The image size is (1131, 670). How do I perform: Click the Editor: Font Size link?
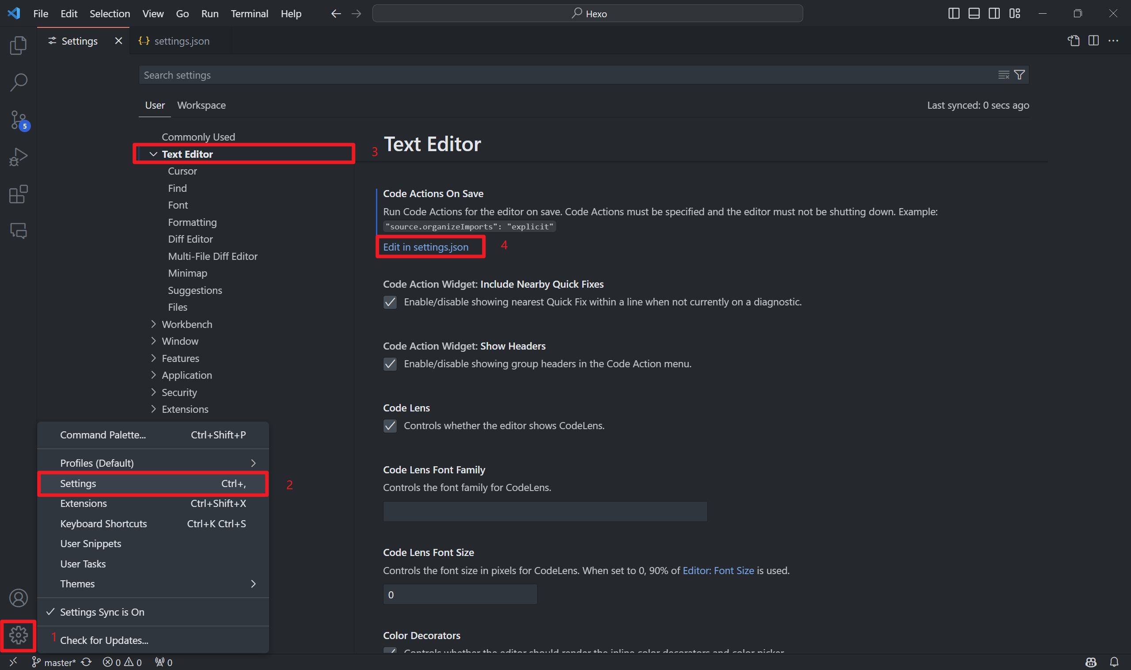[718, 571]
